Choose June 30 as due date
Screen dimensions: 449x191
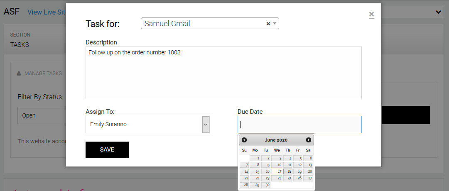(266, 185)
